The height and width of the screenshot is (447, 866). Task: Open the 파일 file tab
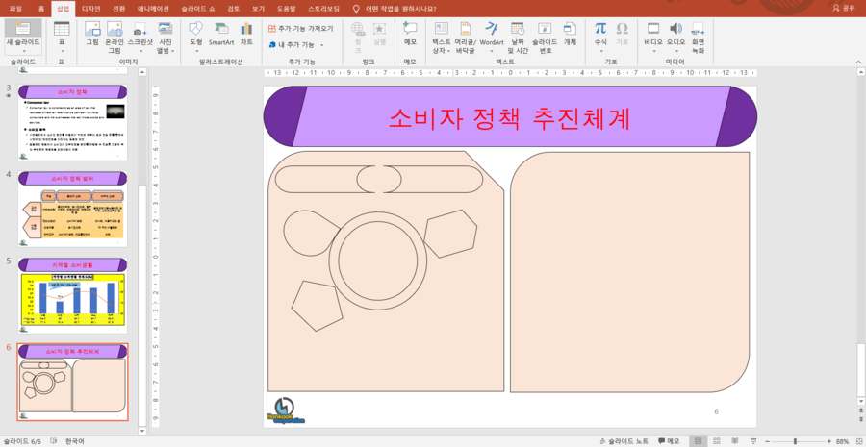(x=15, y=9)
